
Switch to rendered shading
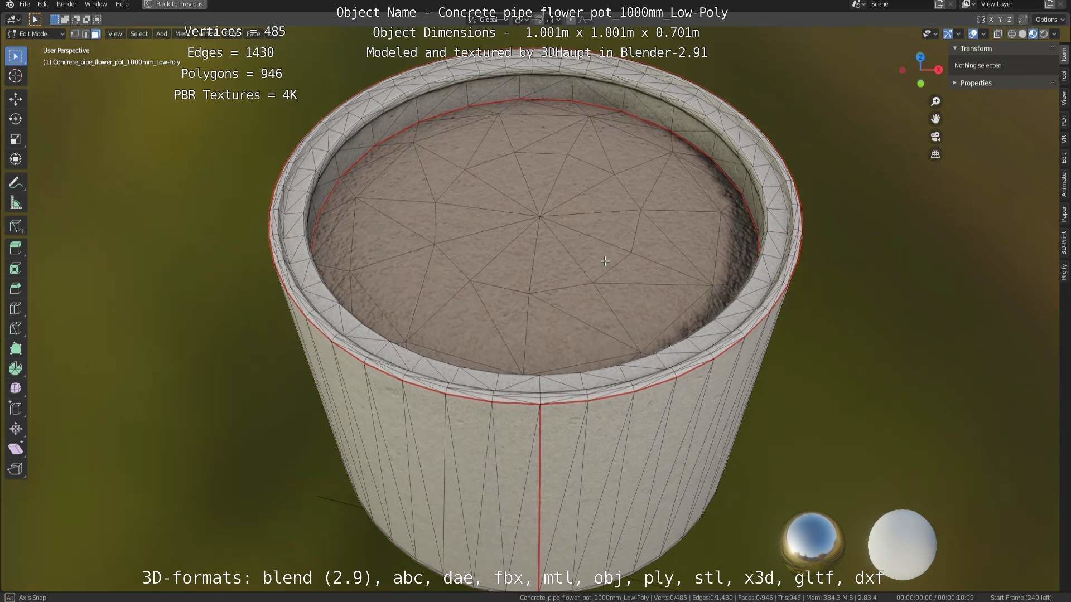(x=1044, y=34)
